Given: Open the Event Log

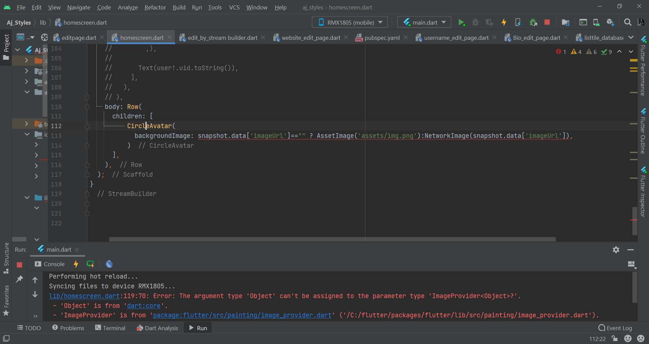Looking at the screenshot, I should click(x=615, y=328).
